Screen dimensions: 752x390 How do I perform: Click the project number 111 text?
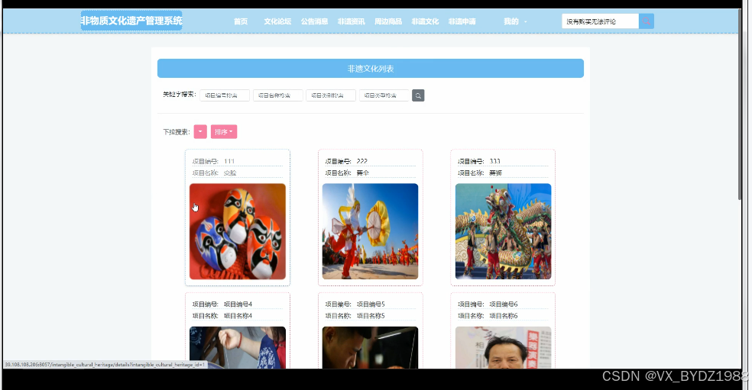pyautogui.click(x=229, y=162)
